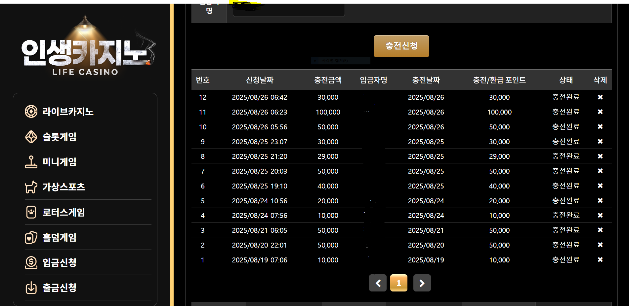Click the 로터스게임 card icon
Image resolution: width=629 pixels, height=306 pixels.
[31, 212]
